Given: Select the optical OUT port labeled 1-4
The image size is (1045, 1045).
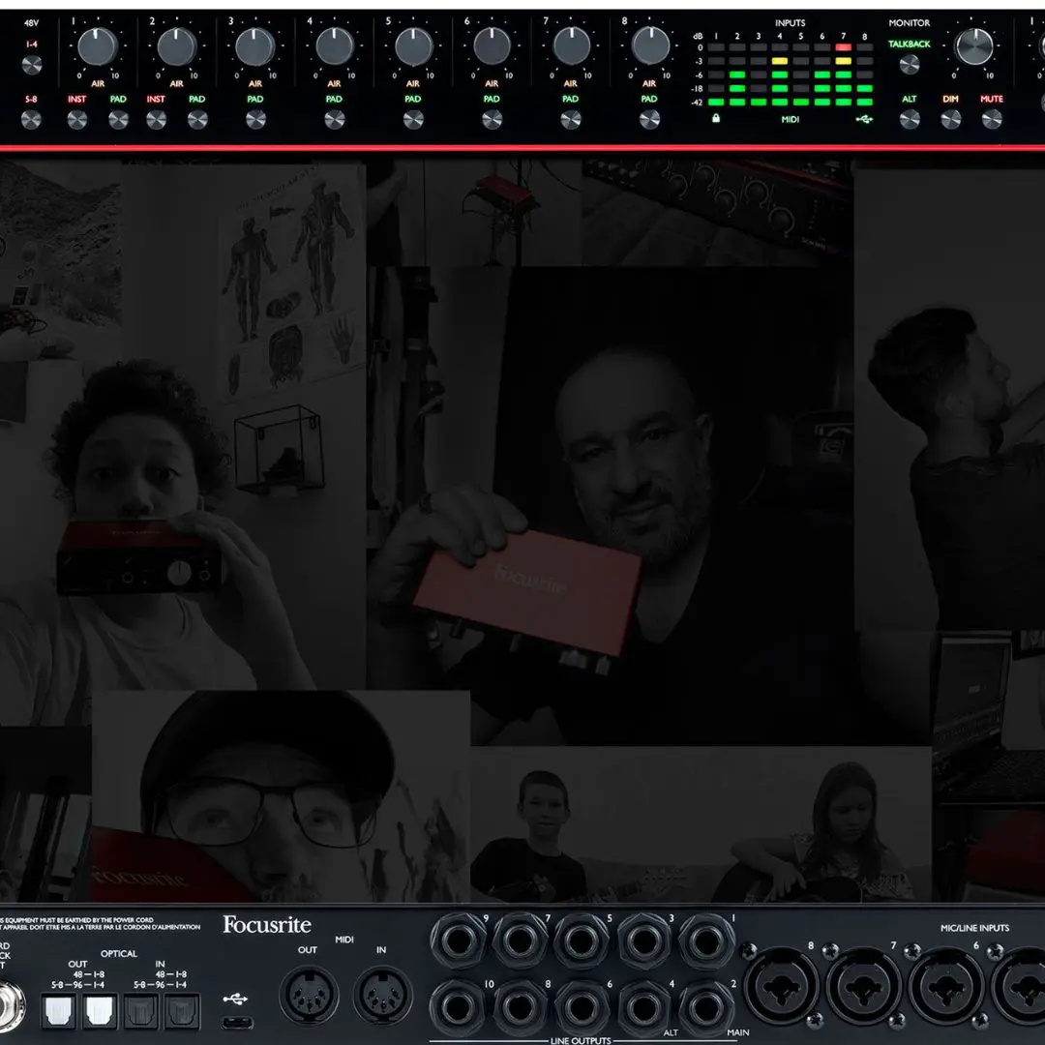Looking at the screenshot, I should click(x=100, y=1010).
